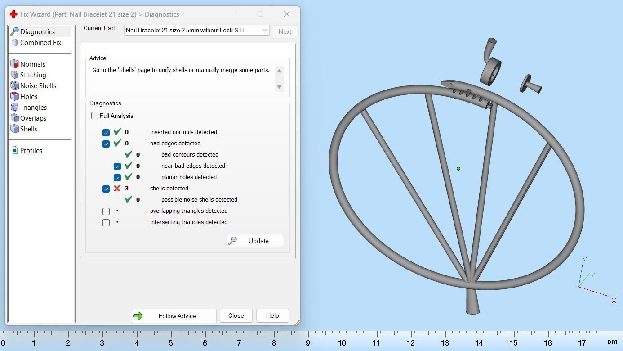
Task: Click the Update button
Action: 255,241
